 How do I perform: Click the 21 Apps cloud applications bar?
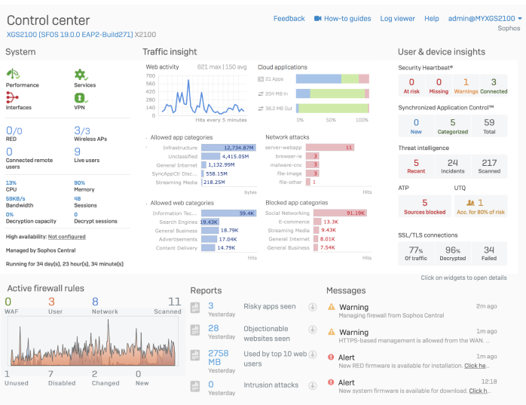click(332, 79)
